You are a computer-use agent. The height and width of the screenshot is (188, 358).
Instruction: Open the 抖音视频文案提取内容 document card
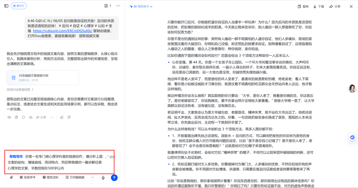pos(43,78)
